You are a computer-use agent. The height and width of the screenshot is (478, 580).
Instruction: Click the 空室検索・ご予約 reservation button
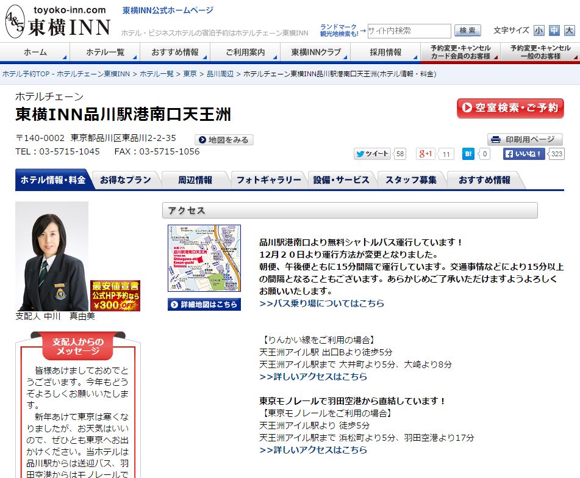coord(510,108)
